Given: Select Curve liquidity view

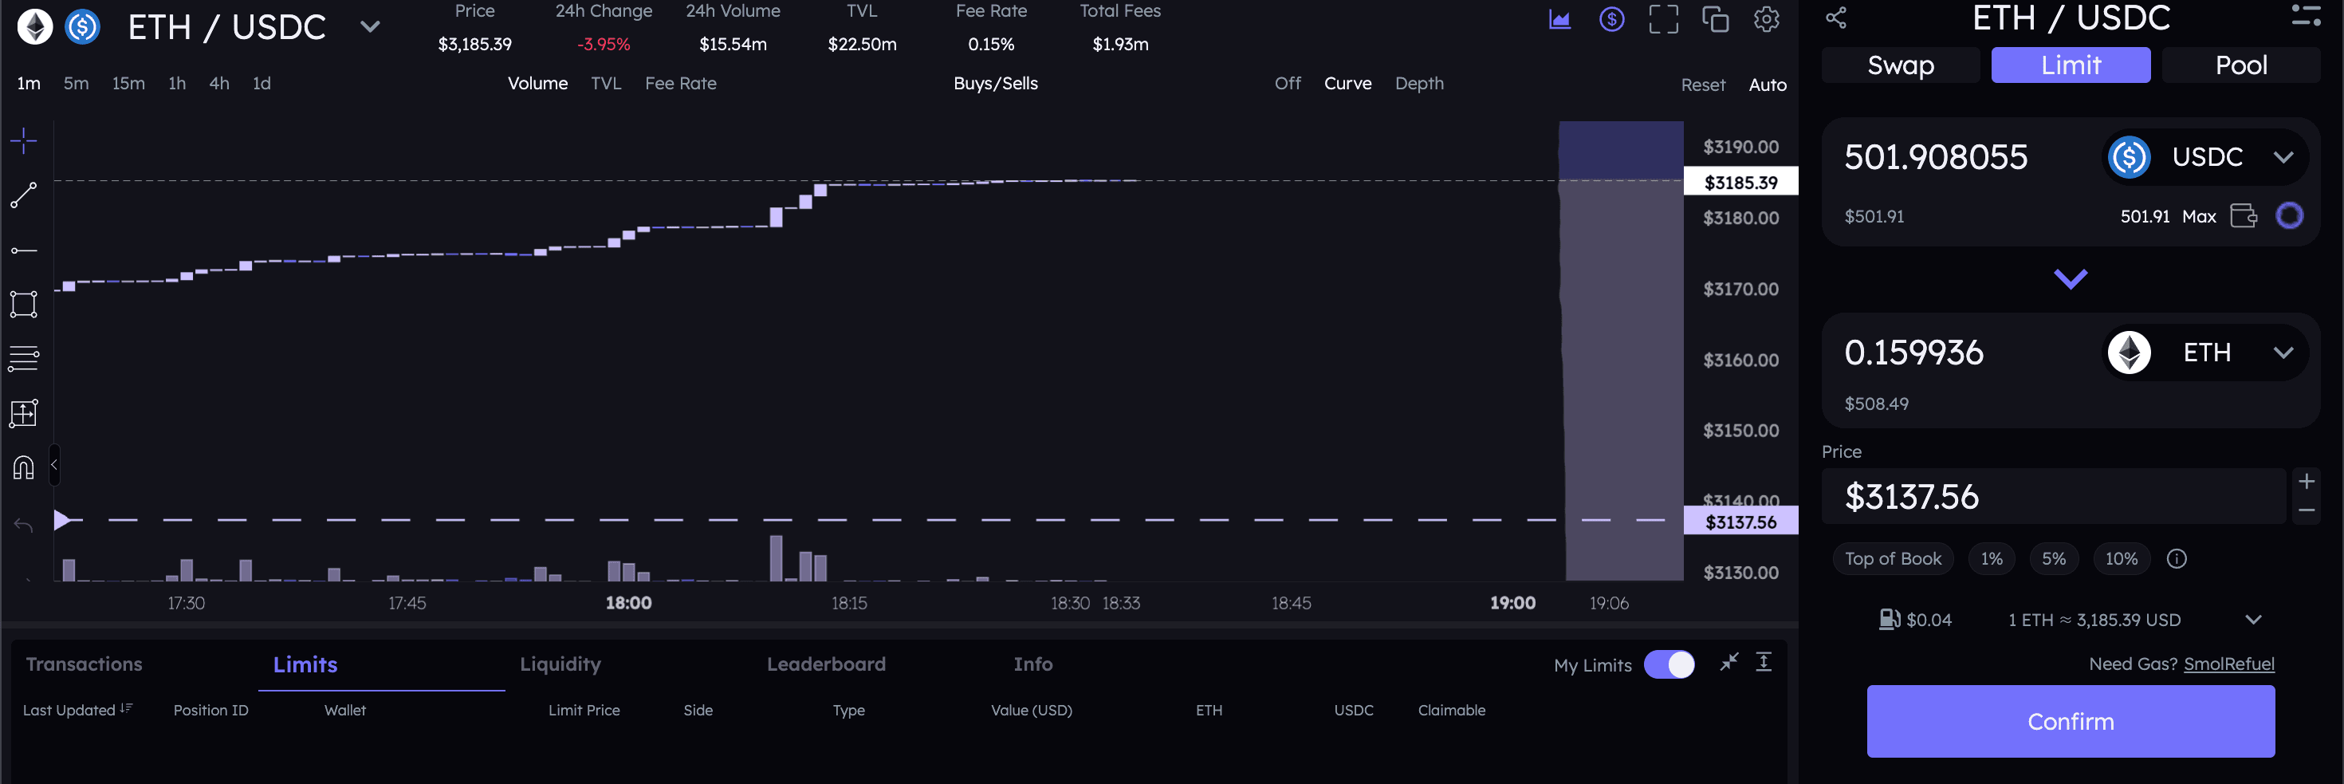Looking at the screenshot, I should point(1347,83).
